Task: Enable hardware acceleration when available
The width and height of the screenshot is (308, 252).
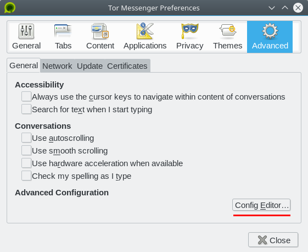Action: tap(26, 163)
